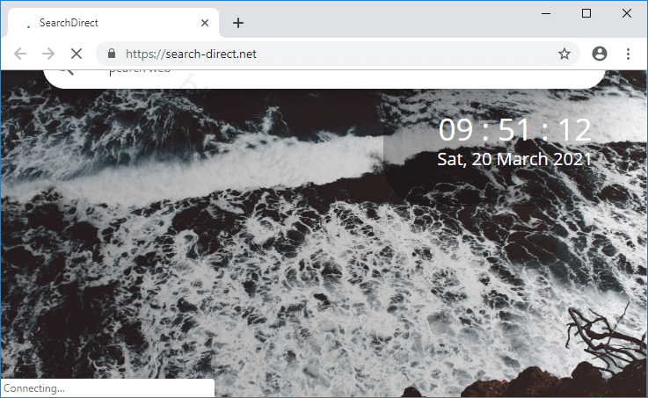The height and width of the screenshot is (398, 648).
Task: Maximize the browser window
Action: pyautogui.click(x=586, y=14)
